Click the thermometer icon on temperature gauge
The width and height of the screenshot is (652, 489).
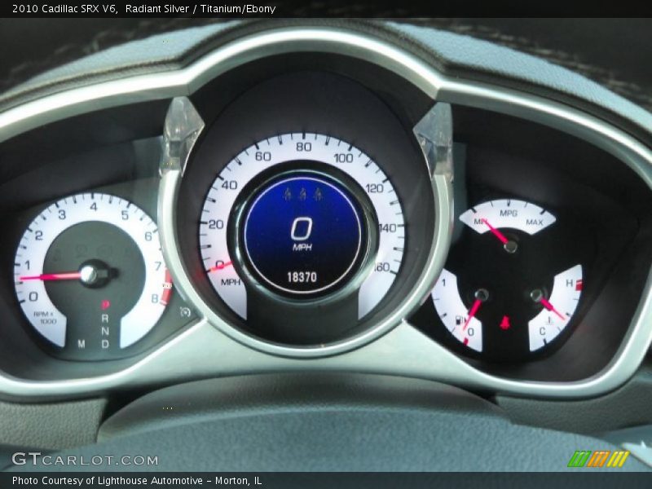coord(549,320)
